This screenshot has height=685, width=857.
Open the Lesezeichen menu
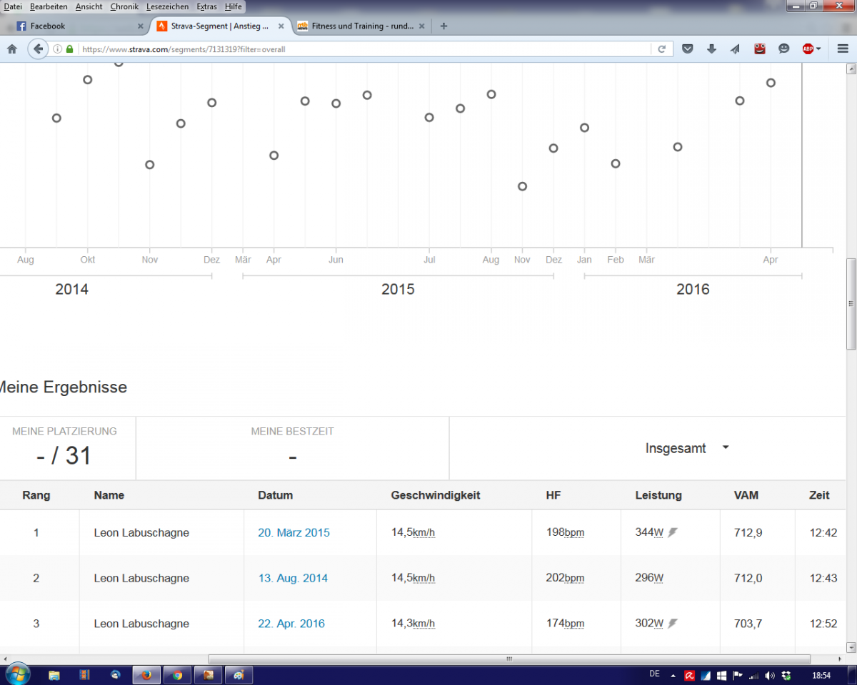point(167,6)
